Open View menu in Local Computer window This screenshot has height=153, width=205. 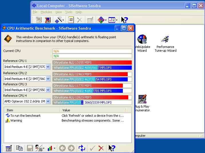[58, 12]
